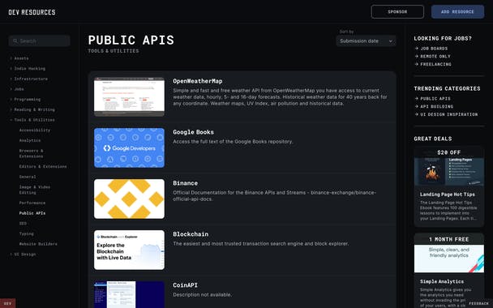Expand the Reading & Writing category
This screenshot has width=493, height=308.
coord(32,109)
